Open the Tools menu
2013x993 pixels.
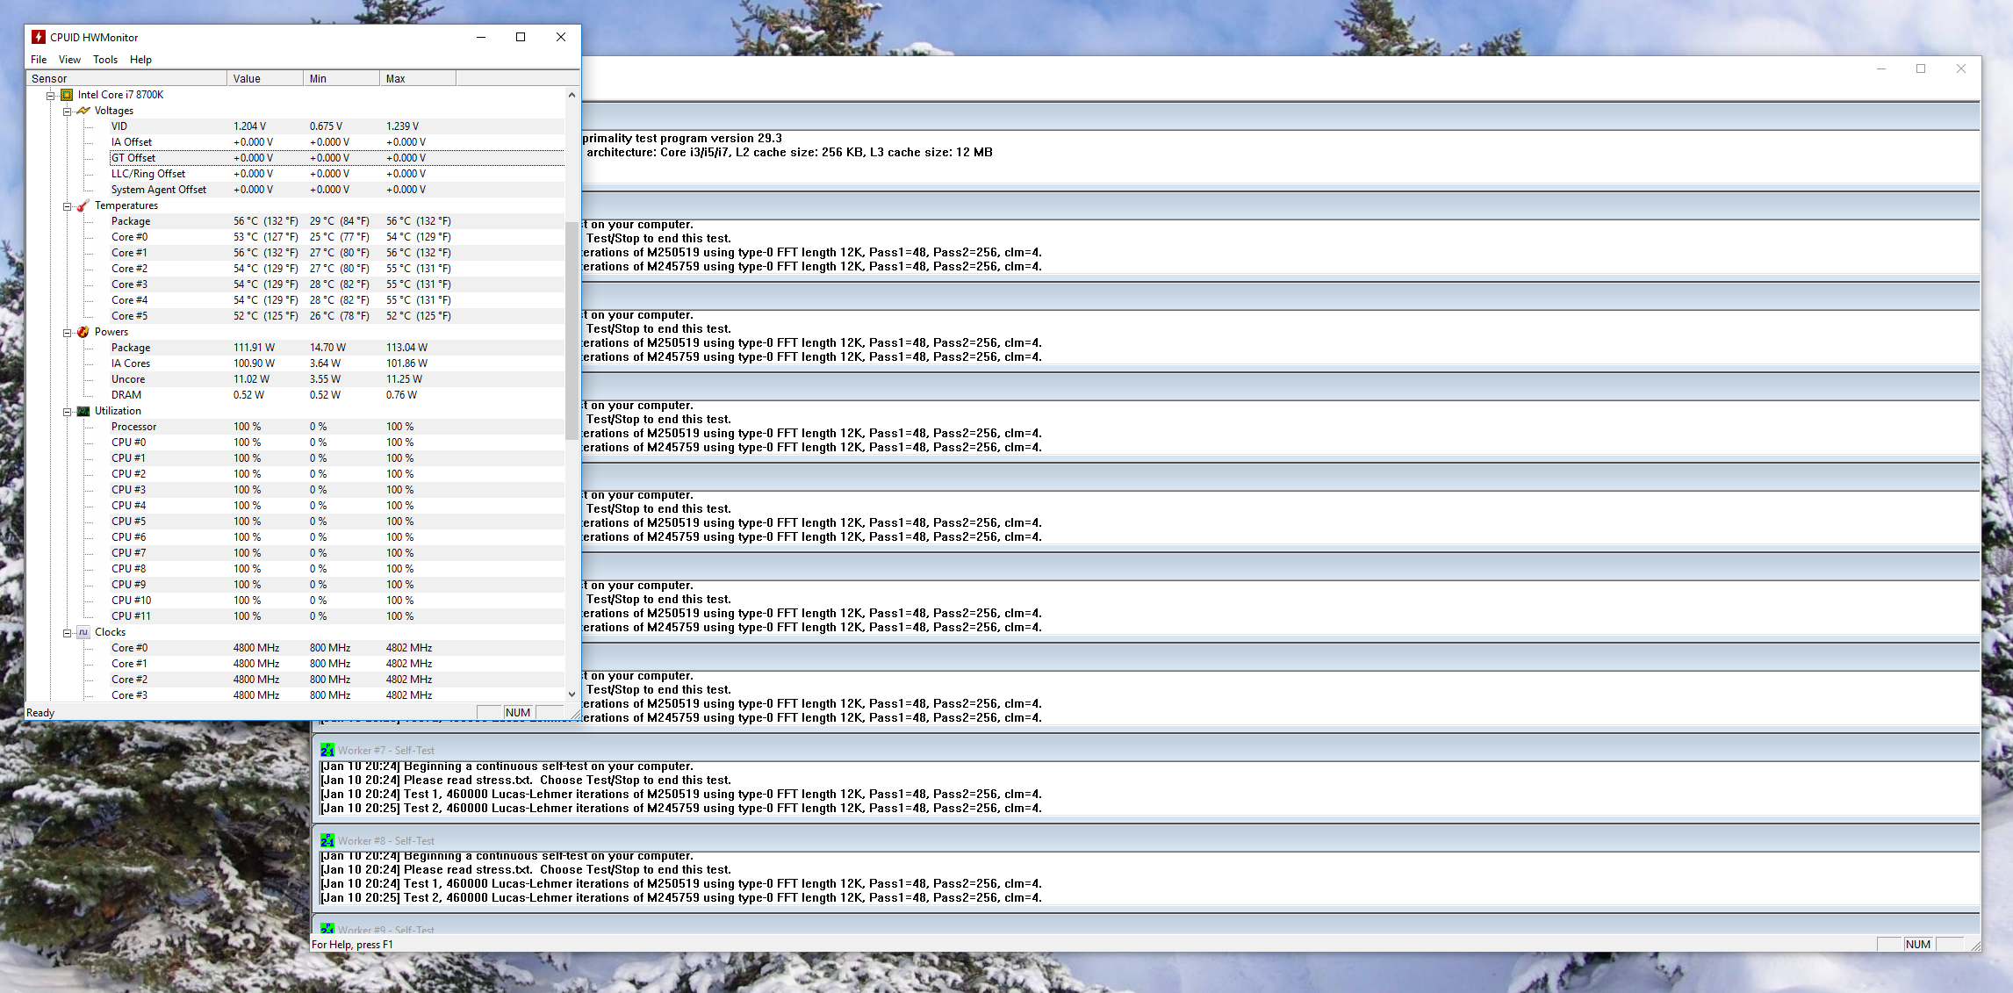[105, 60]
